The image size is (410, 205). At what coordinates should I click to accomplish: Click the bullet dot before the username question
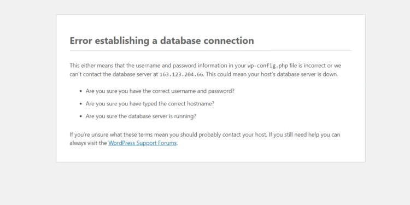[80, 91]
